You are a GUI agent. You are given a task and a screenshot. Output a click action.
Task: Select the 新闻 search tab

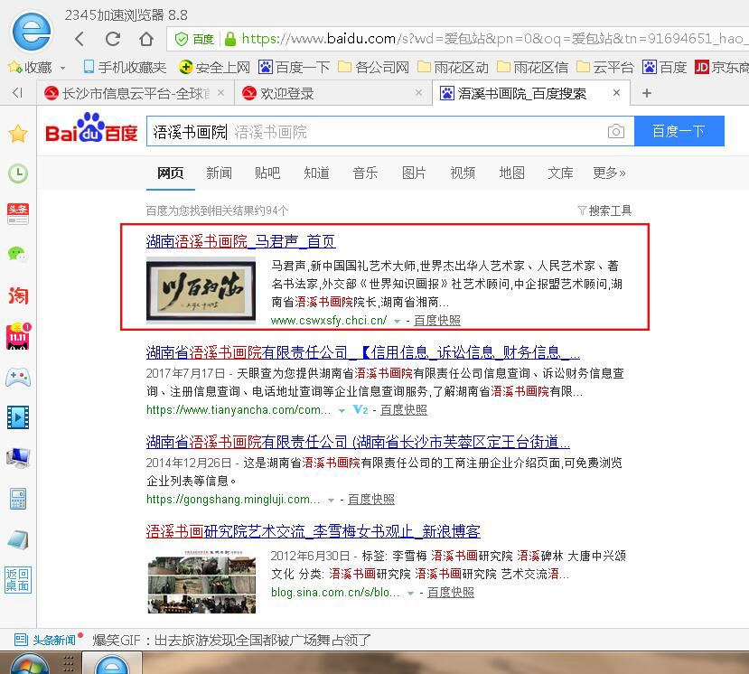tap(220, 173)
